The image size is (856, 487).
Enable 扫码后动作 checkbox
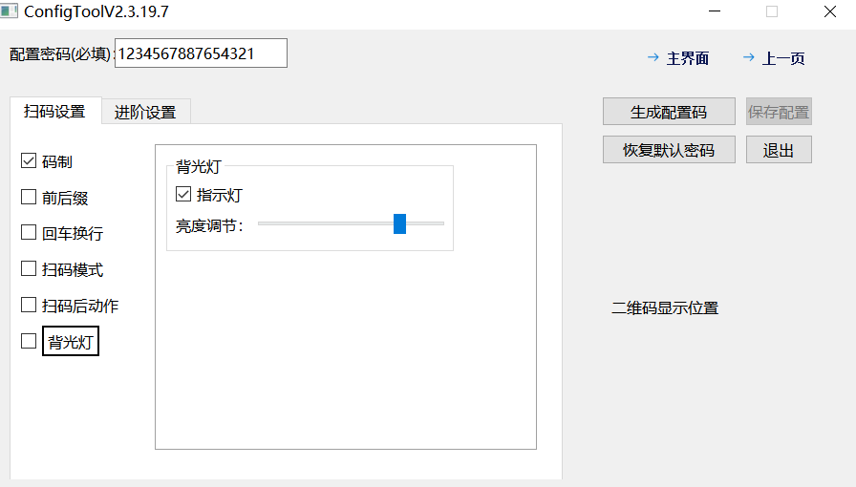pos(29,306)
